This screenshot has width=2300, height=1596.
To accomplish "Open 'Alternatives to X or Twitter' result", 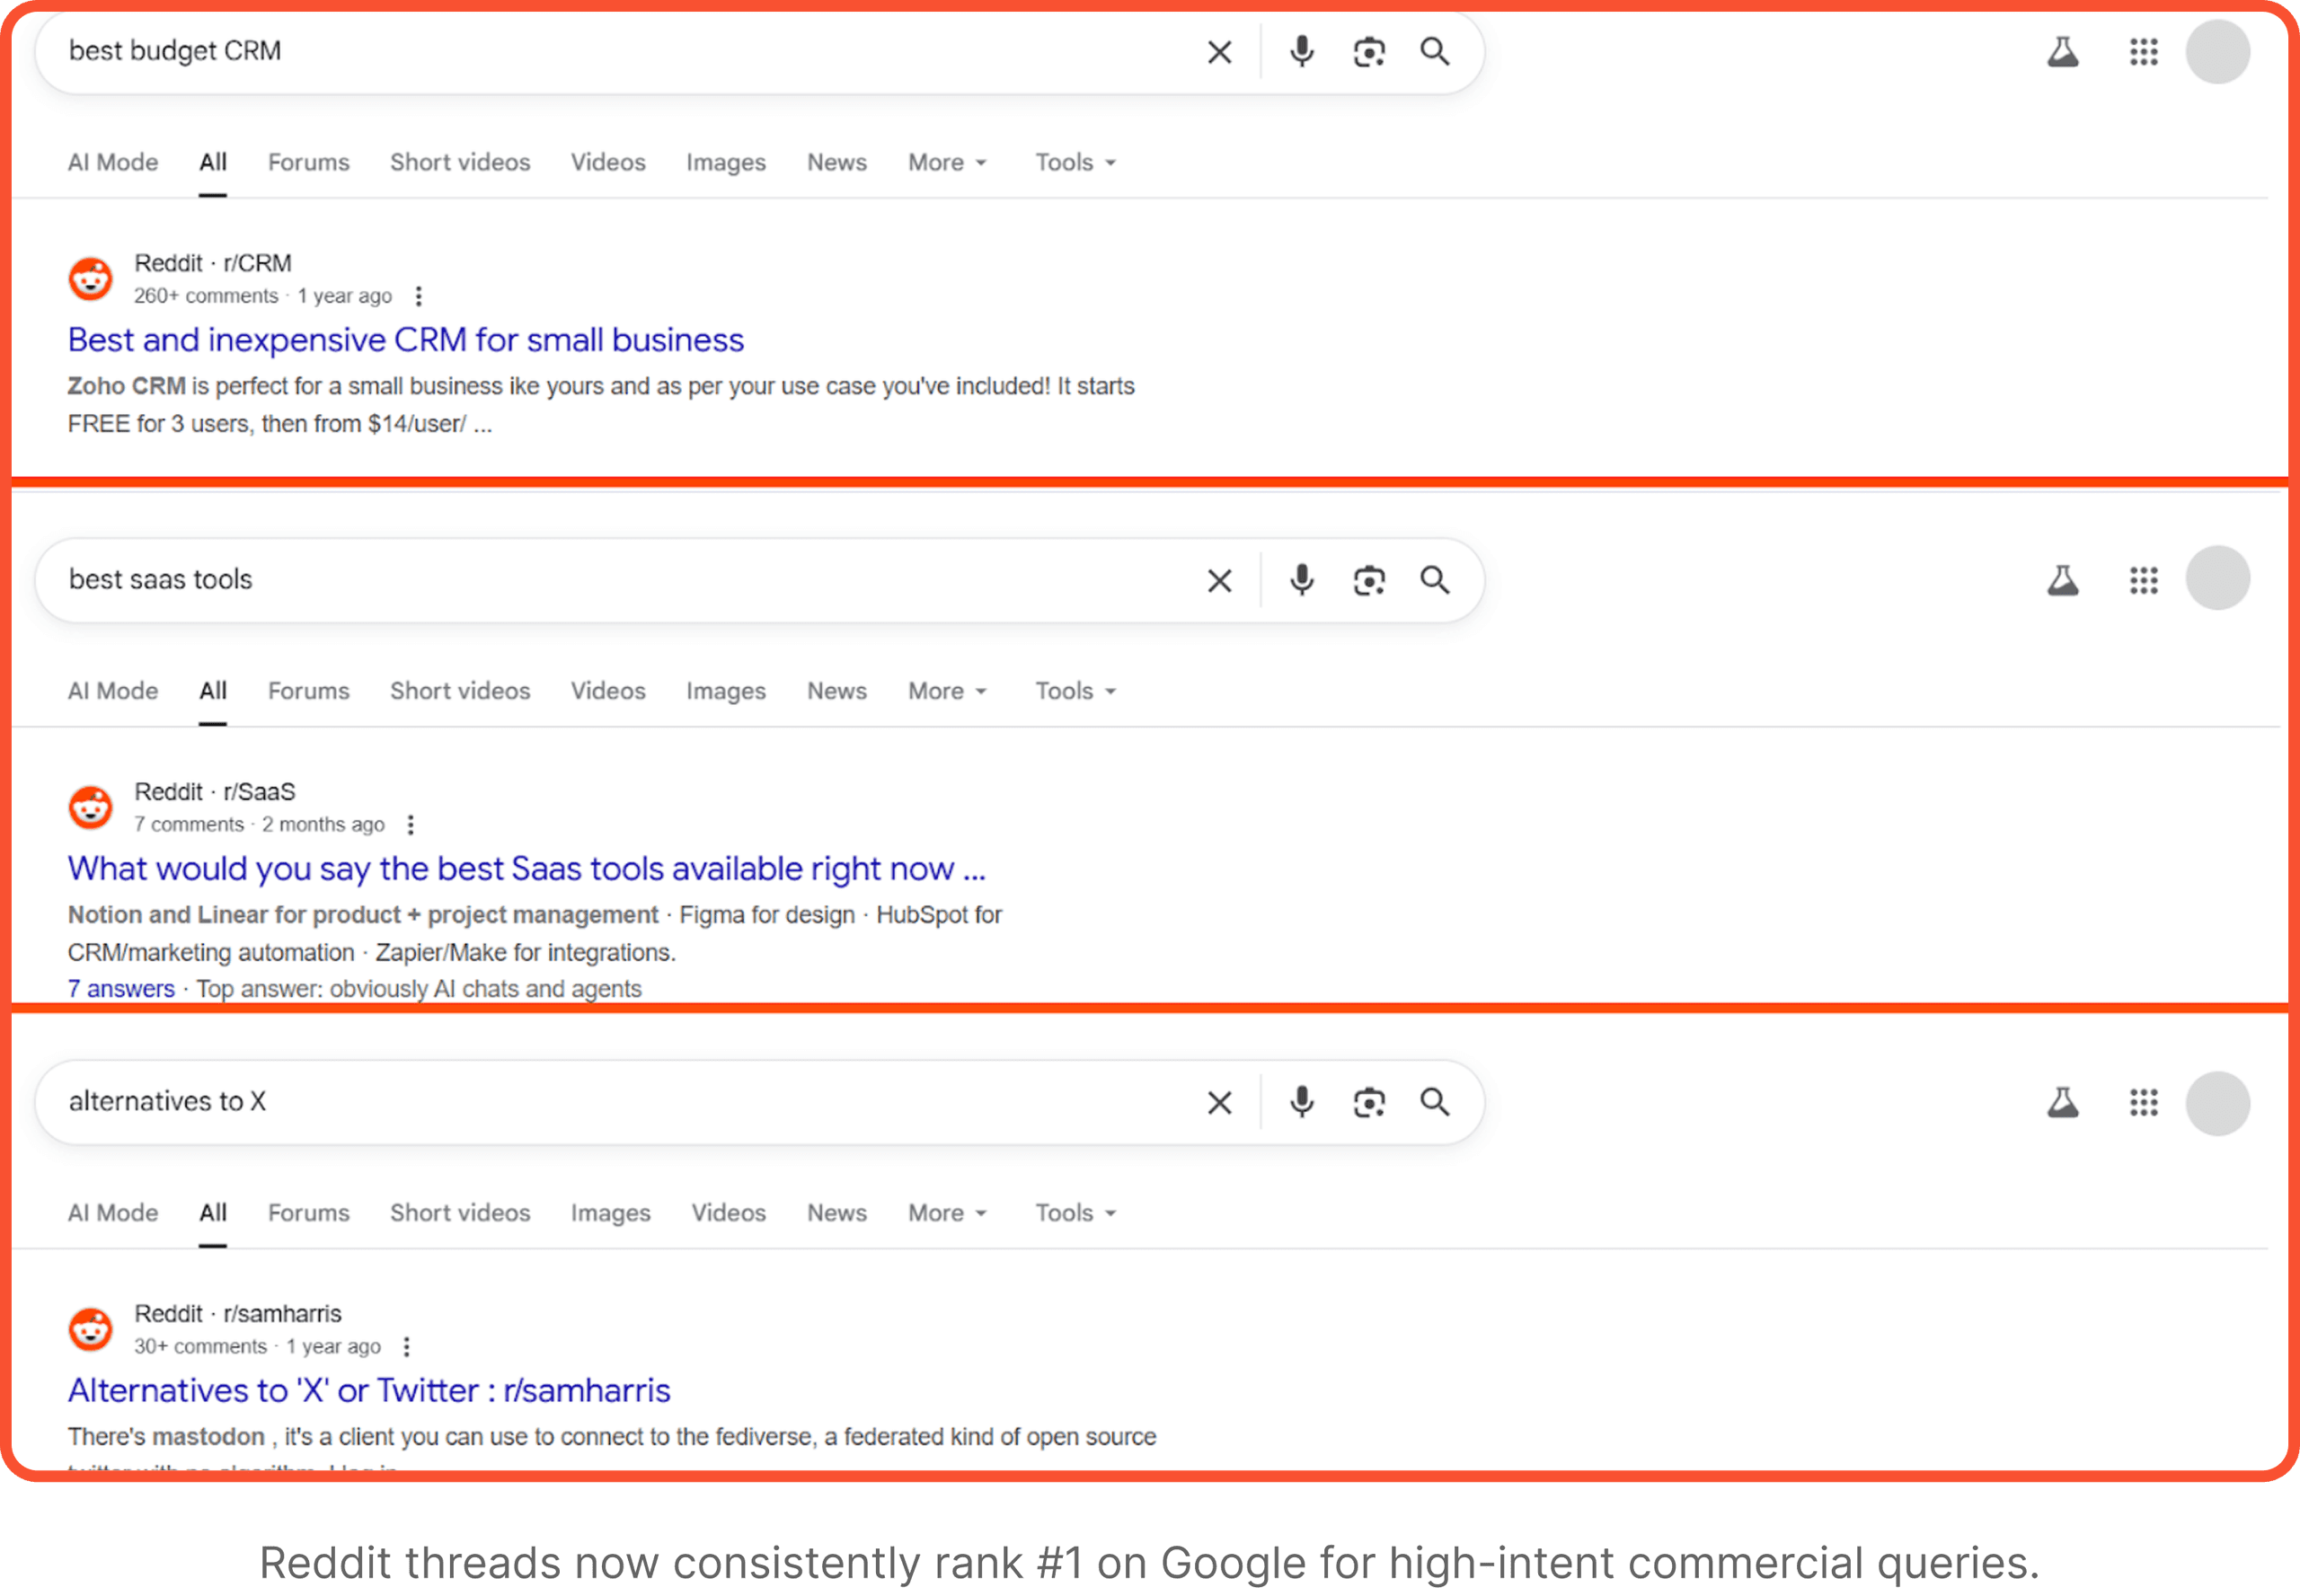I will point(369,1391).
